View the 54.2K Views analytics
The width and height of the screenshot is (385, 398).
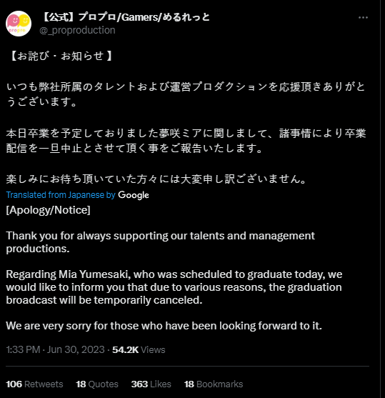click(x=139, y=349)
